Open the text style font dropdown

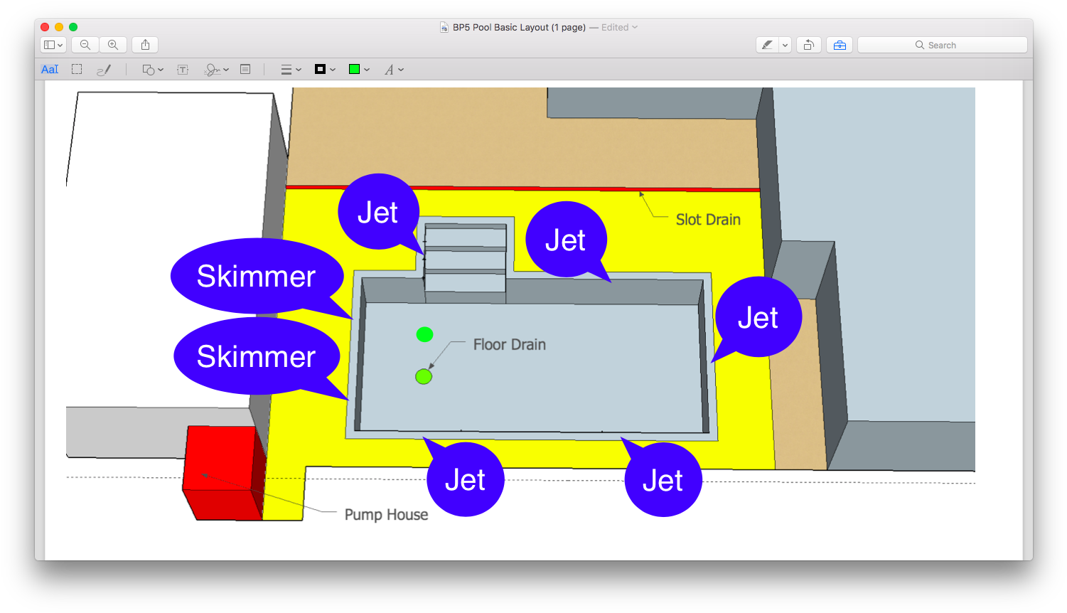point(394,70)
